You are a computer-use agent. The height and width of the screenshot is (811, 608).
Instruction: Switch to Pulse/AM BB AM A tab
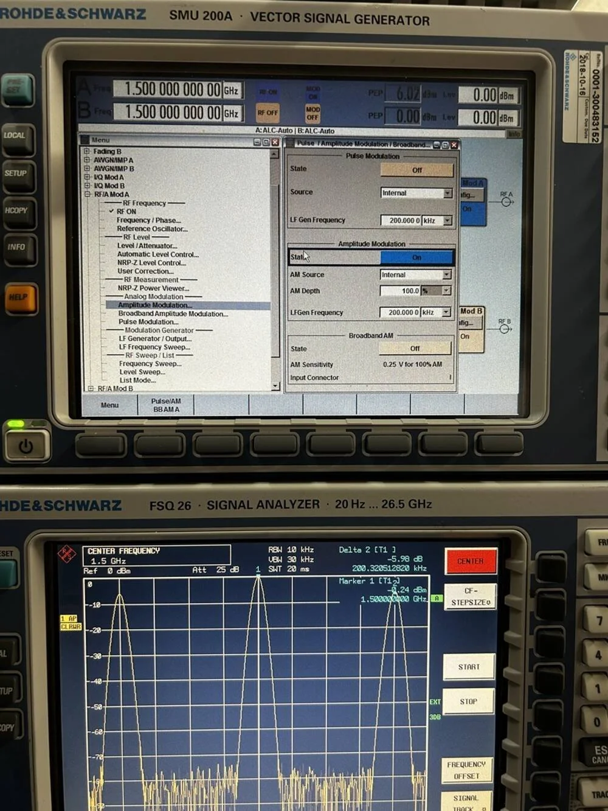point(166,405)
